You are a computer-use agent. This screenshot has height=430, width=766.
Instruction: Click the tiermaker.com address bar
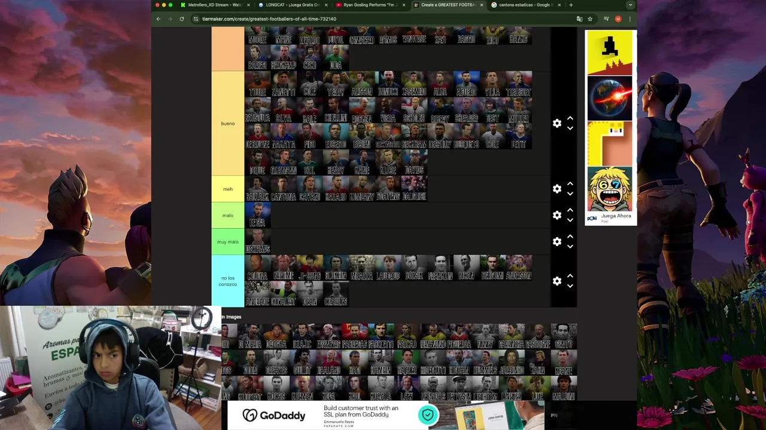383,19
